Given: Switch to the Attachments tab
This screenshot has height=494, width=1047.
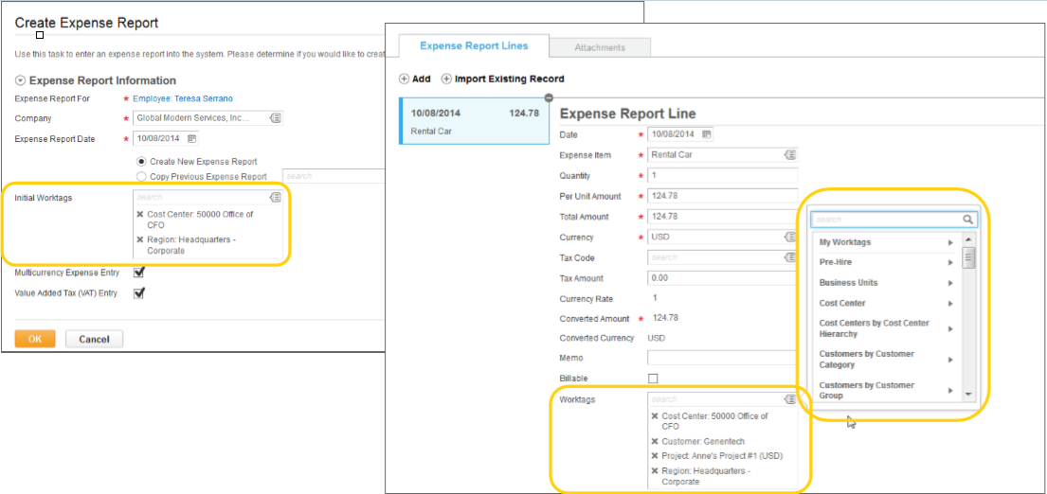Looking at the screenshot, I should (600, 47).
